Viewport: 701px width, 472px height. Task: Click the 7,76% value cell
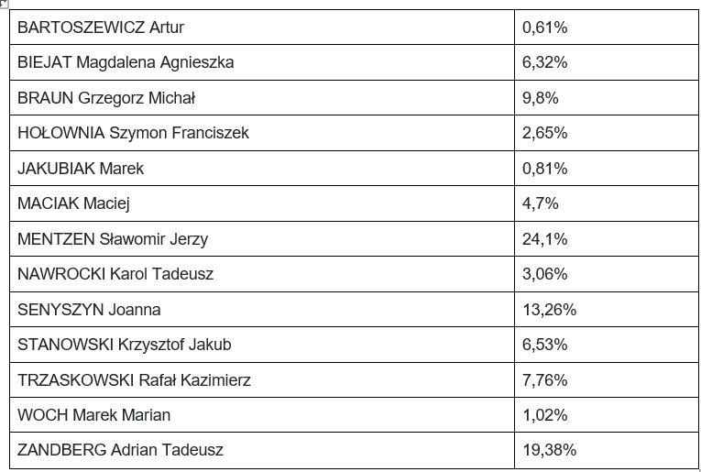click(x=607, y=380)
